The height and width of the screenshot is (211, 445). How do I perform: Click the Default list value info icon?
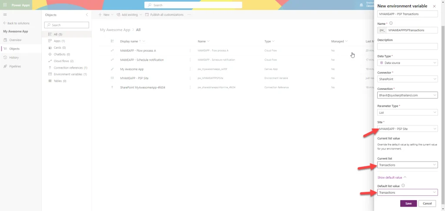click(403, 186)
